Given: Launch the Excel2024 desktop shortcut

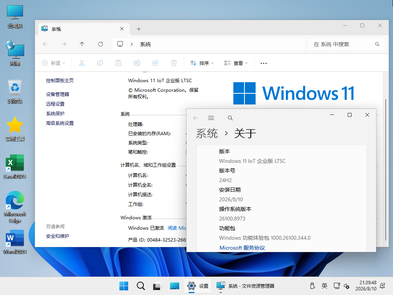Looking at the screenshot, I should [x=15, y=166].
